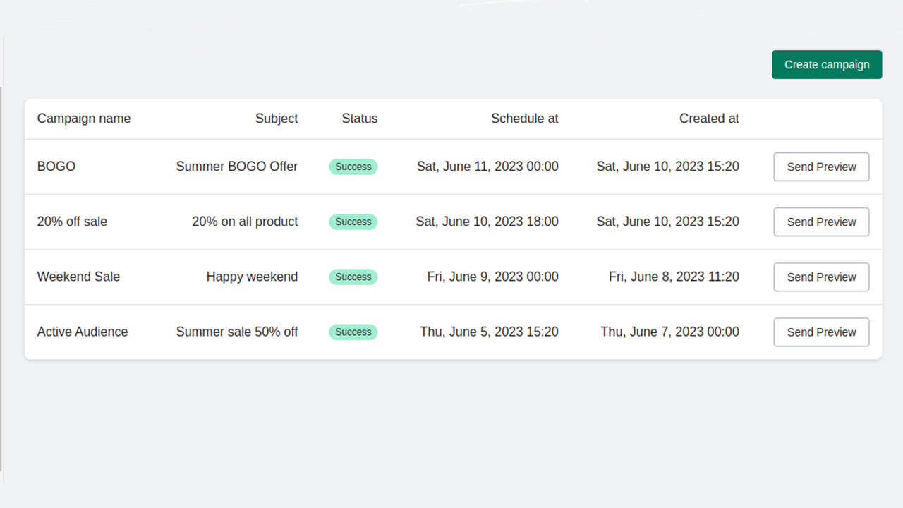The image size is (903, 508).
Task: Send preview for Active Audience campaign
Action: [x=821, y=332]
